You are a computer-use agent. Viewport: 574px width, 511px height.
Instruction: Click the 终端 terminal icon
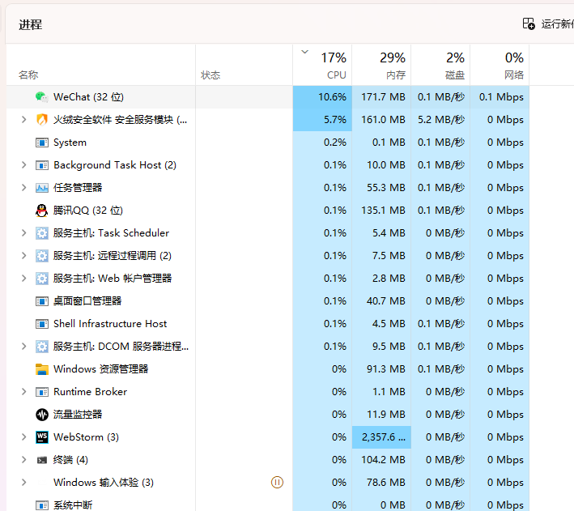click(x=42, y=460)
